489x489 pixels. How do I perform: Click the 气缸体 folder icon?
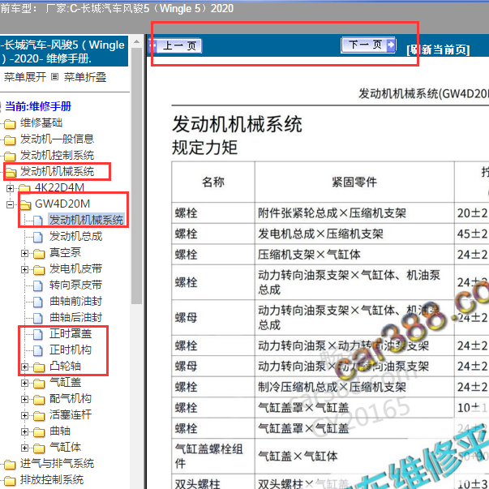(x=39, y=448)
